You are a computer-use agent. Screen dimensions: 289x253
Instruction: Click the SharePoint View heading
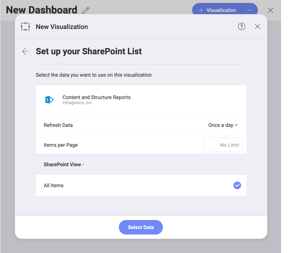click(62, 164)
